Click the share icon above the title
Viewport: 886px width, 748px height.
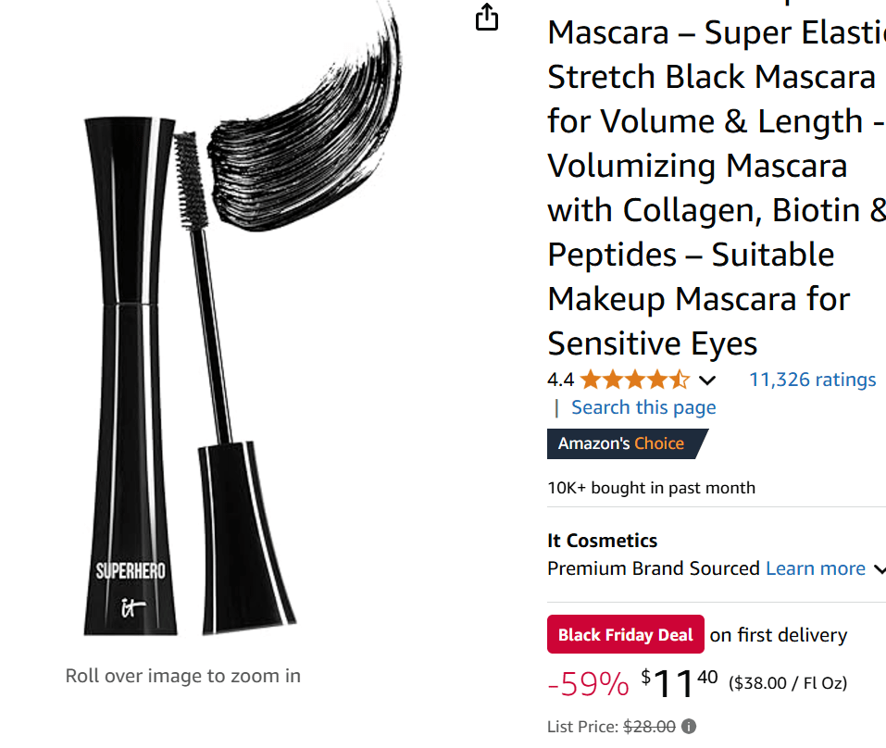tap(487, 18)
